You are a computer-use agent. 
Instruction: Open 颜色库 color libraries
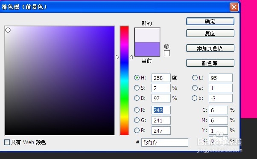tap(210, 63)
